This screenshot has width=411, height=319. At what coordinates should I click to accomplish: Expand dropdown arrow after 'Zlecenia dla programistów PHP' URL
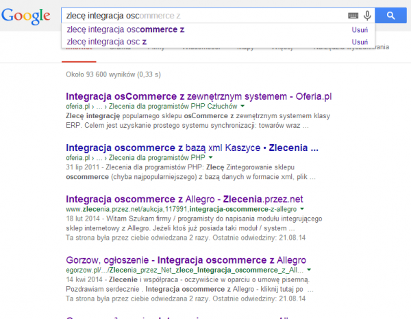pyautogui.click(x=210, y=158)
